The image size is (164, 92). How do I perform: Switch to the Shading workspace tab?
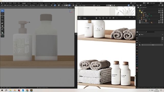tap(53, 3)
